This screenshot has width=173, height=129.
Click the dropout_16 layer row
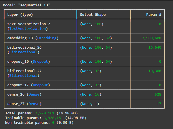[29, 61]
